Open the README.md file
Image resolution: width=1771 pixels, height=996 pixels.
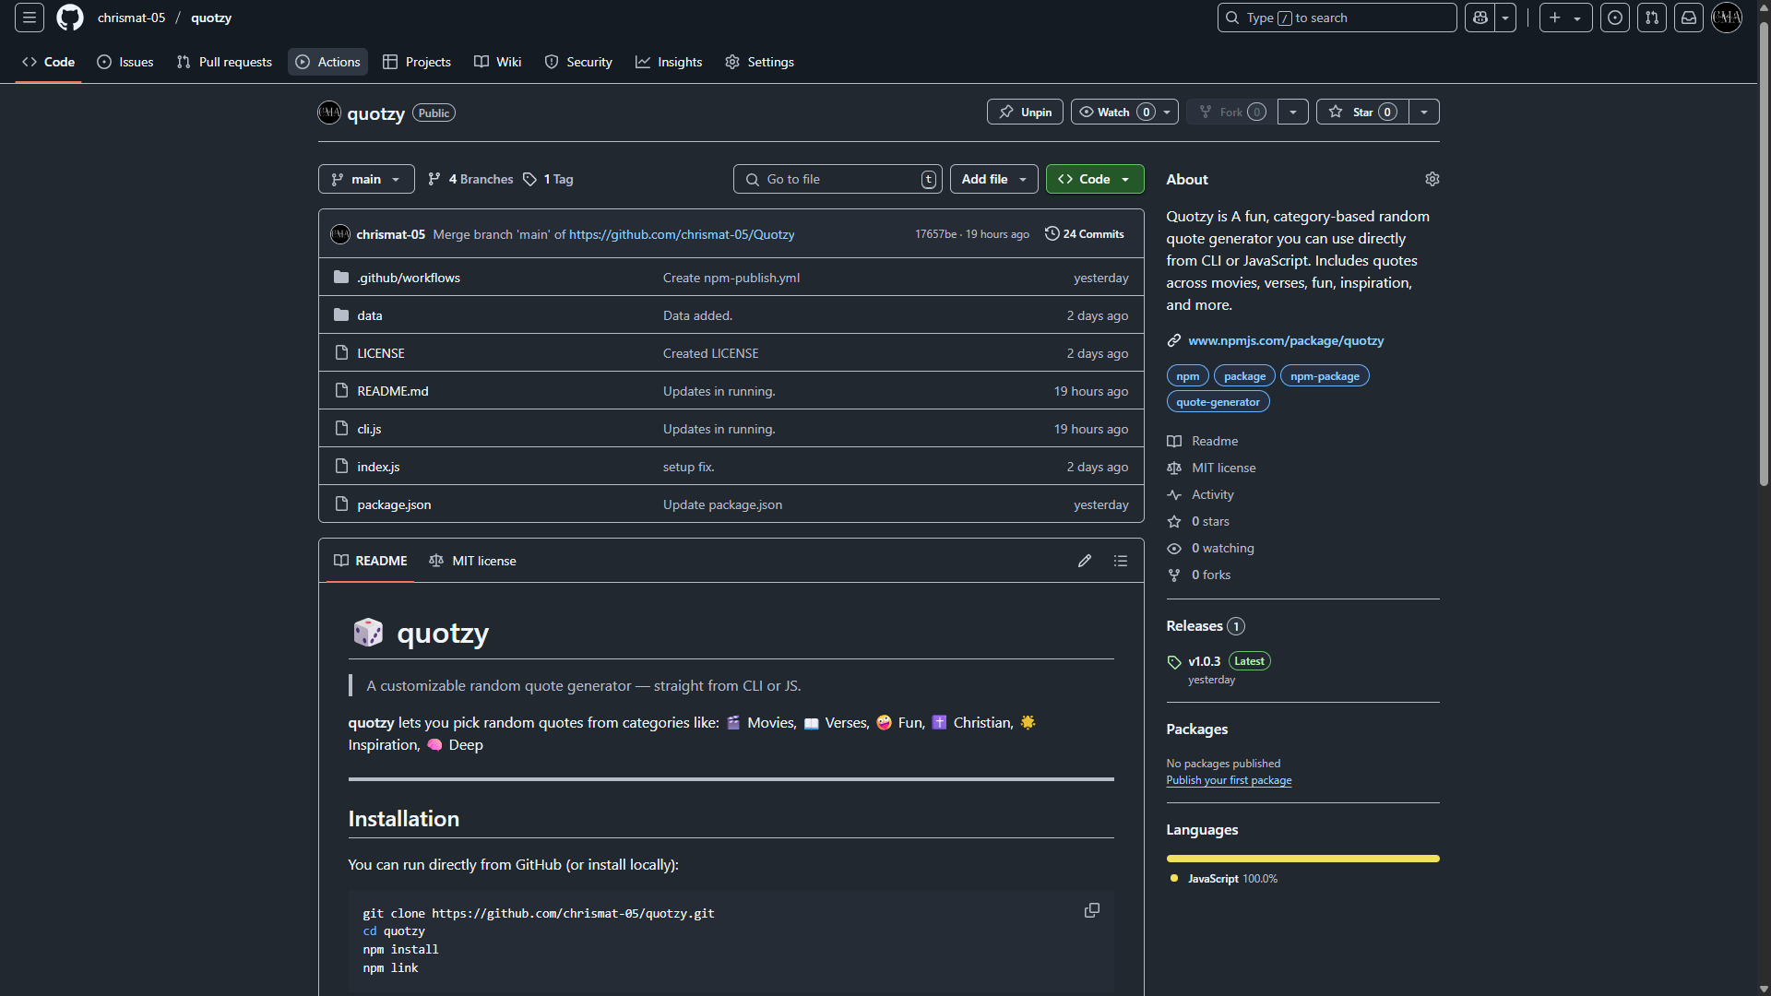[x=393, y=391]
